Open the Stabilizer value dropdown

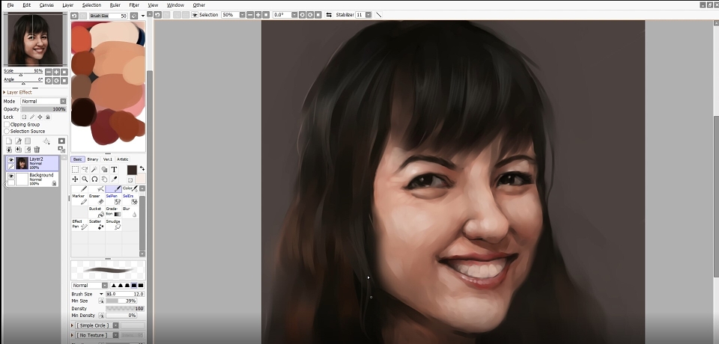[368, 15]
